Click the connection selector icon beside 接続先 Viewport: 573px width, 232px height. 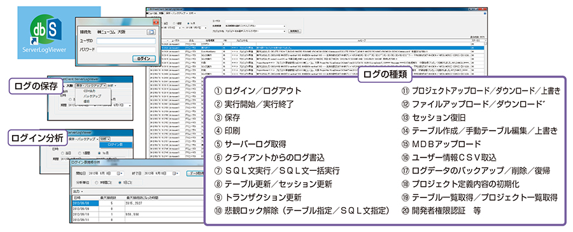click(151, 33)
